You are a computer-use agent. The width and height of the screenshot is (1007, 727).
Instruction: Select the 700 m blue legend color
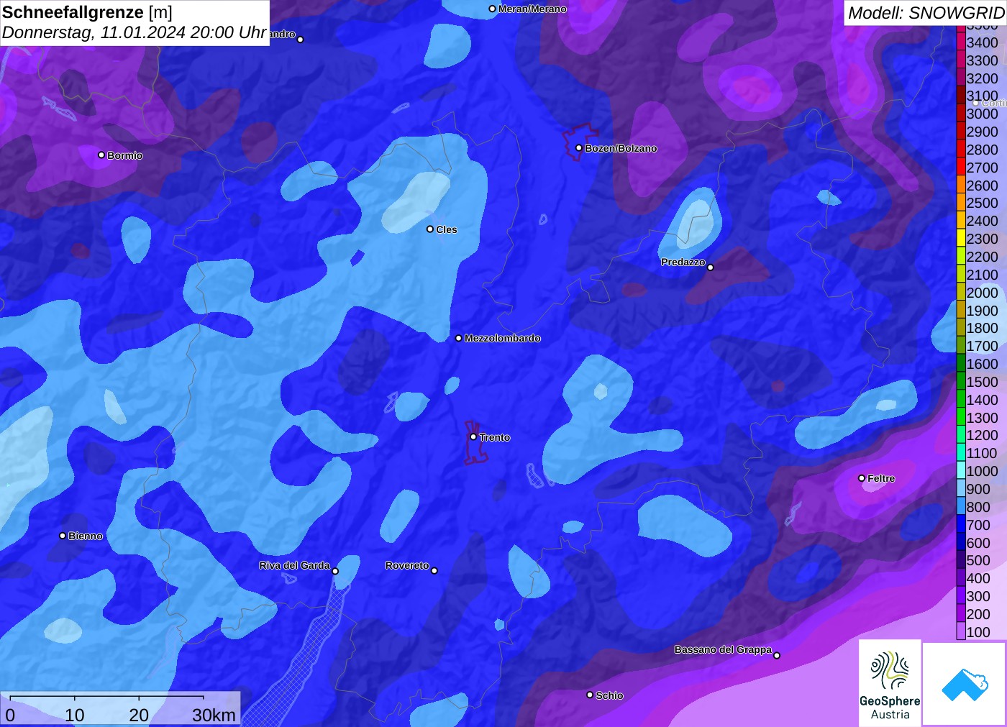click(961, 525)
